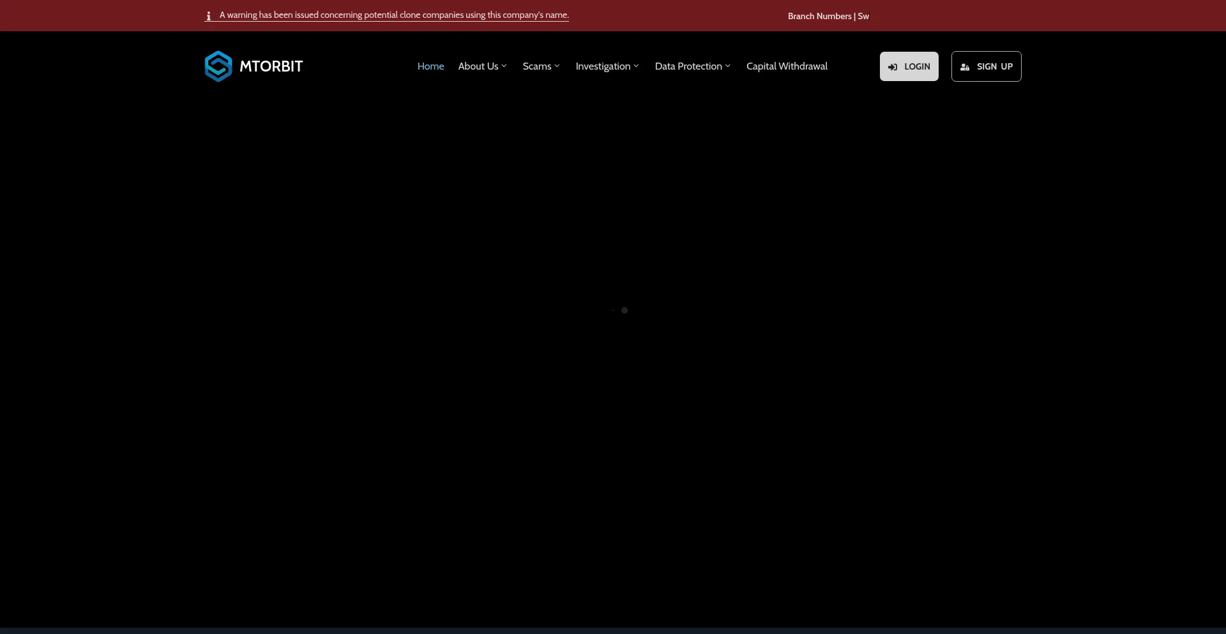Open the clone companies warning link

pyautogui.click(x=394, y=15)
